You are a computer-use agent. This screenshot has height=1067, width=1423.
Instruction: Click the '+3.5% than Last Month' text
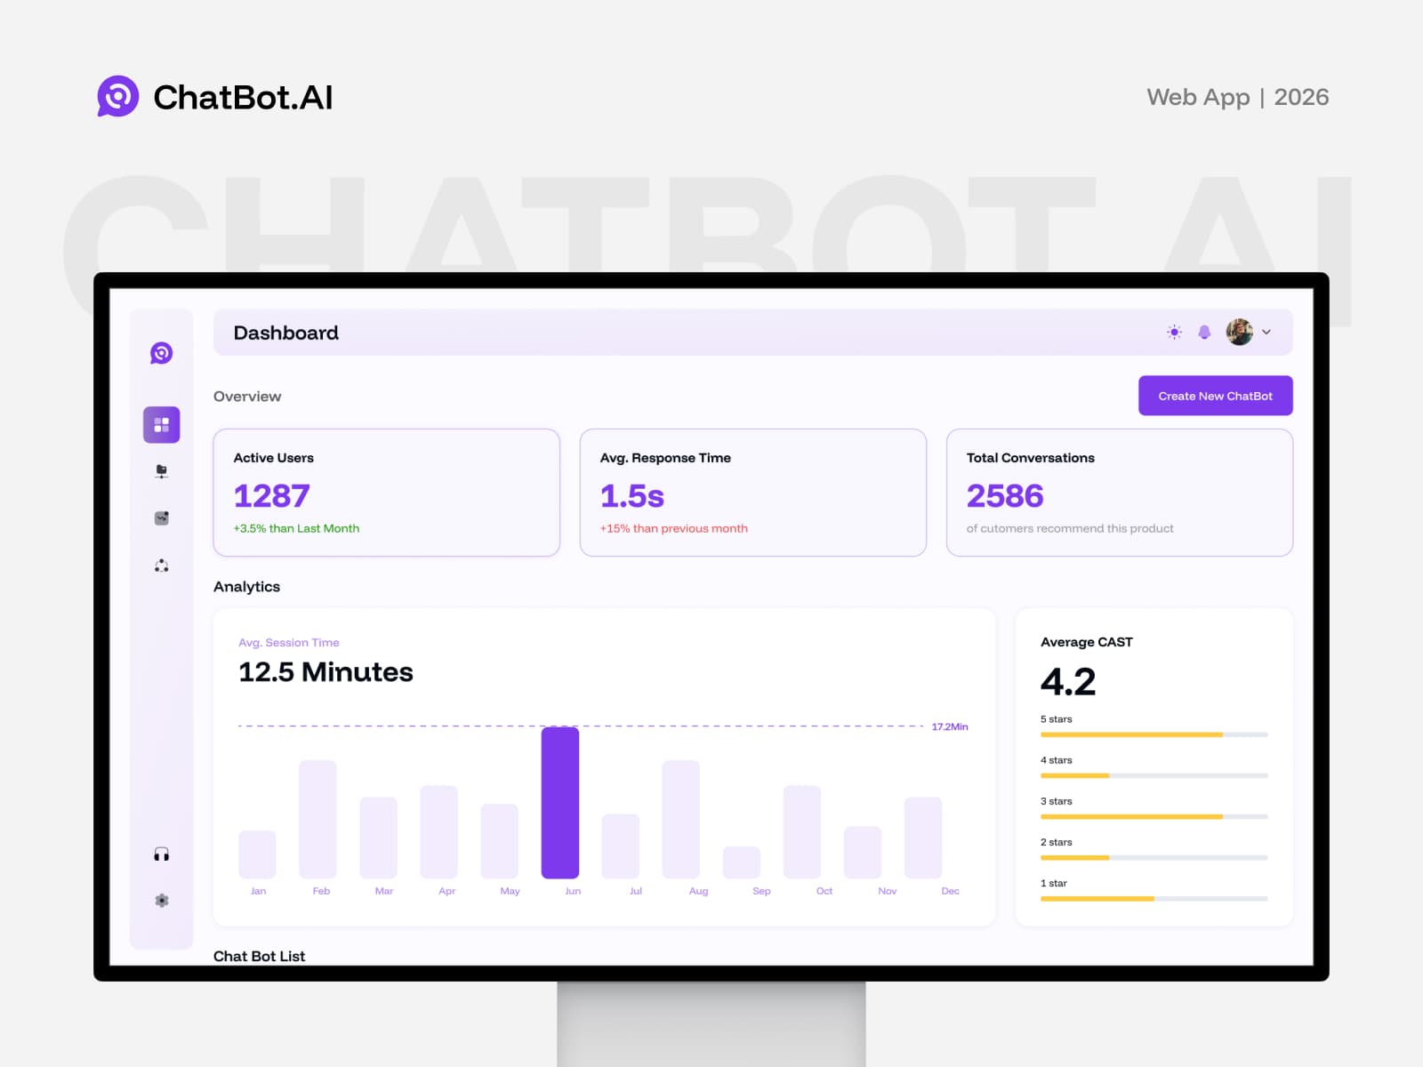pos(296,528)
